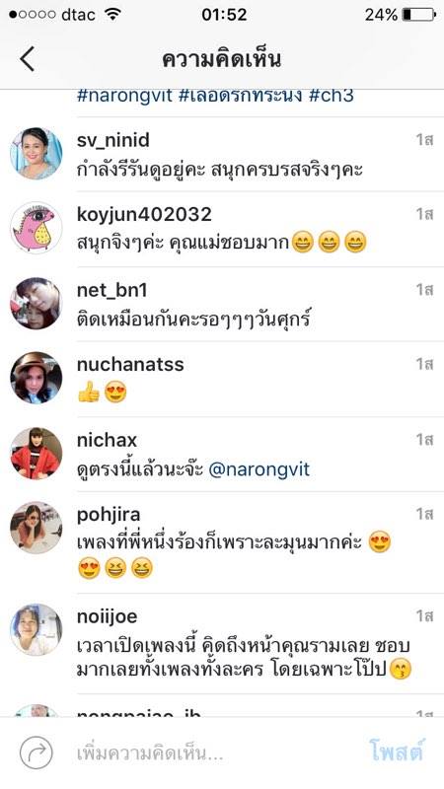Open koyjun402032's cartoon avatar
This screenshot has height=789, width=444.
(37, 228)
